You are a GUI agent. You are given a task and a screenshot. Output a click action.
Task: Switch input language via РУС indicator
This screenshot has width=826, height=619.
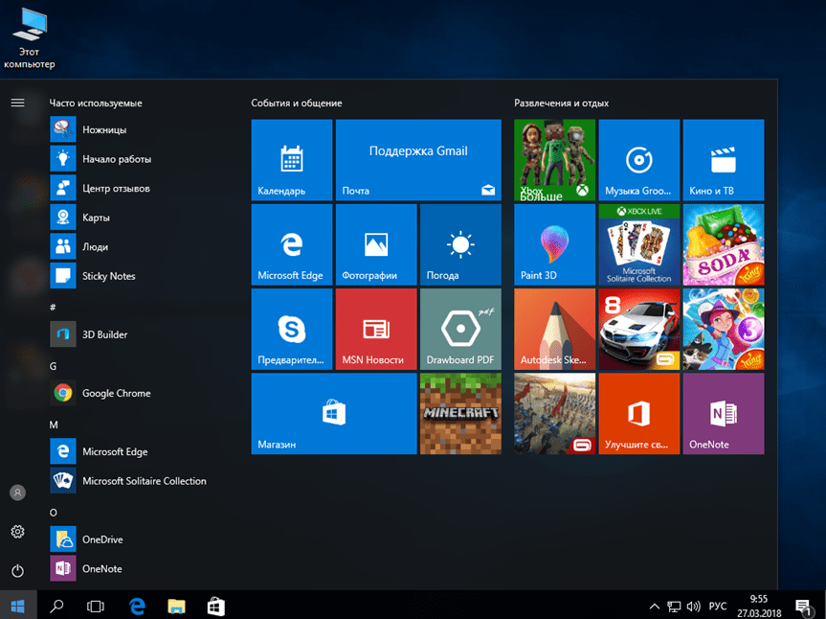[717, 607]
